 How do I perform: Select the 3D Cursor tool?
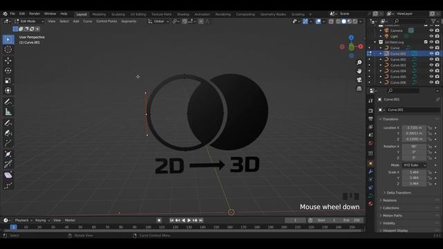[x=8, y=49]
